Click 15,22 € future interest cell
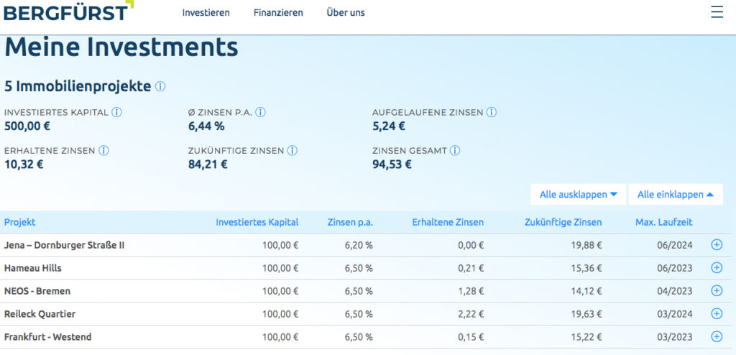The image size is (736, 355). (585, 337)
